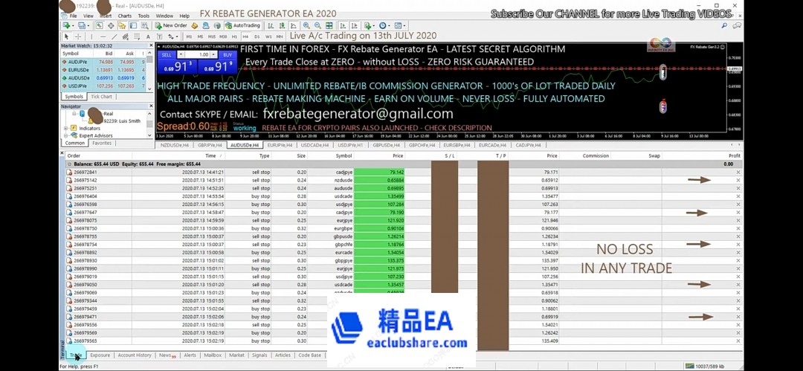Click the blue BUY one-click button
The image size is (803, 371).
[228, 55]
